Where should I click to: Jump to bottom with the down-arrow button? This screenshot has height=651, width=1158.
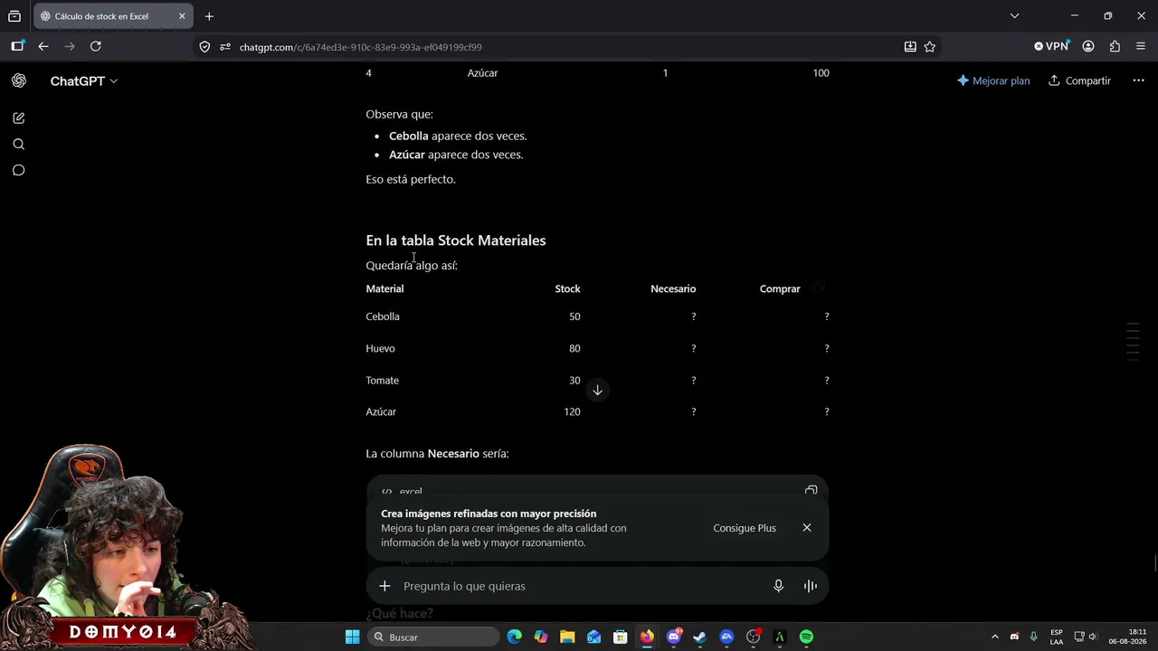597,390
